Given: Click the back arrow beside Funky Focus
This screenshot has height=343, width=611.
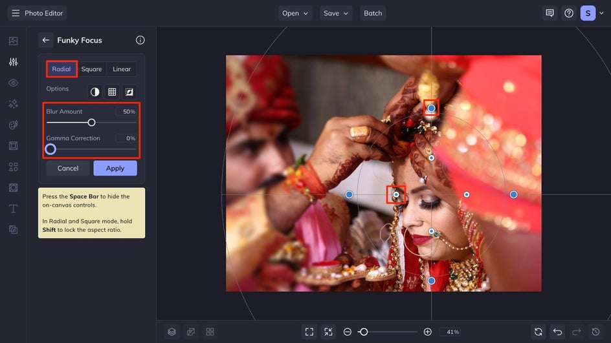Looking at the screenshot, I should (46, 40).
